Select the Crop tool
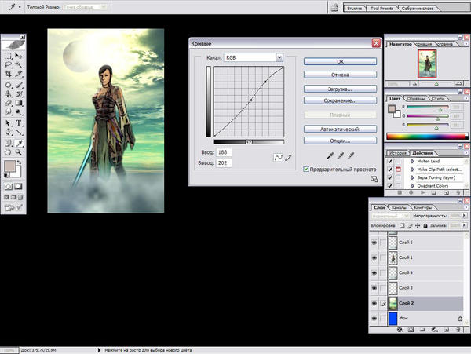The image size is (471, 354). tap(9, 72)
